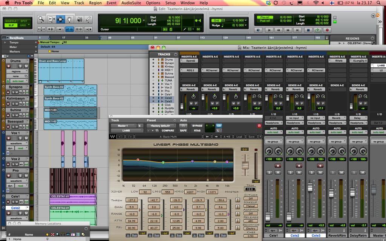Click the A→B copy button in plugin

[227, 137]
